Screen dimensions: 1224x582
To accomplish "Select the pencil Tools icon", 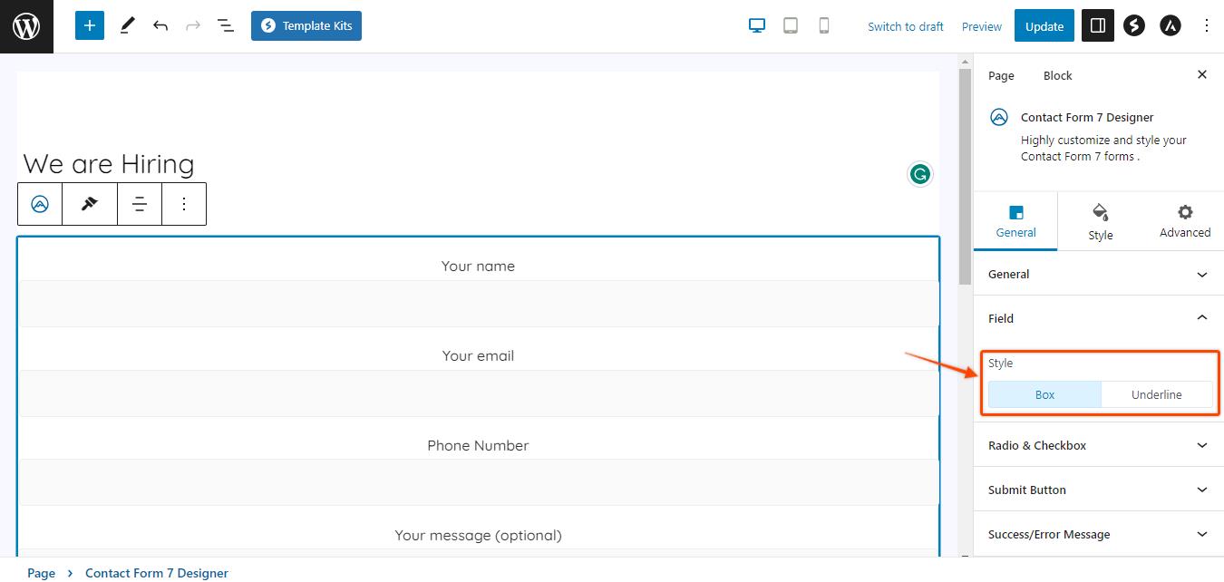I will coord(127,26).
